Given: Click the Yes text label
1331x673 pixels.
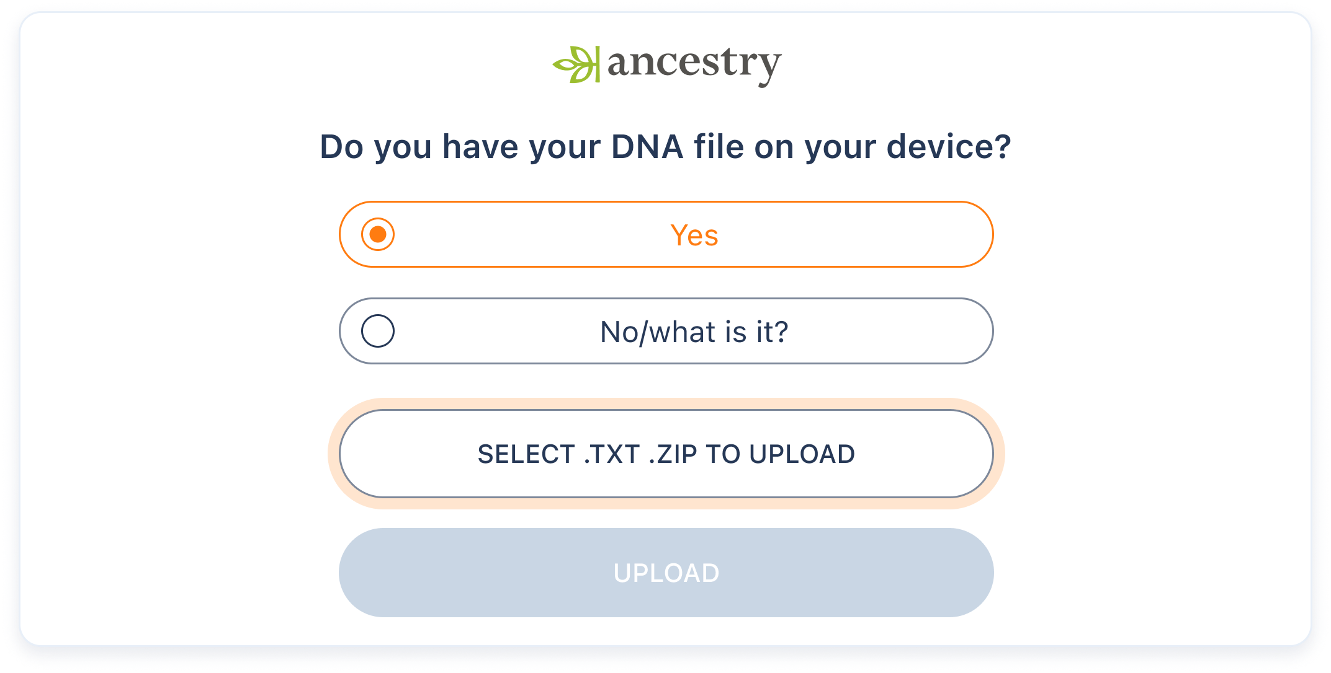Looking at the screenshot, I should point(694,234).
